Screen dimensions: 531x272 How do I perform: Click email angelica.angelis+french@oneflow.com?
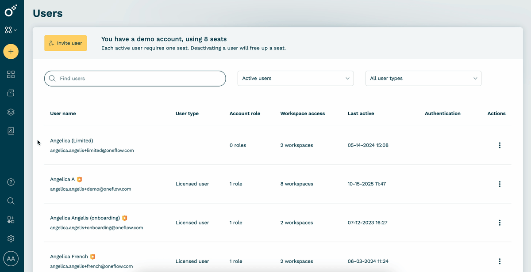(92, 266)
